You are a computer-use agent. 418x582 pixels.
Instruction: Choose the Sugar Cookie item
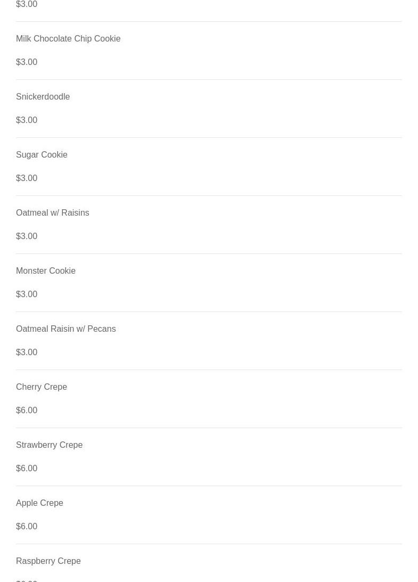(x=42, y=155)
